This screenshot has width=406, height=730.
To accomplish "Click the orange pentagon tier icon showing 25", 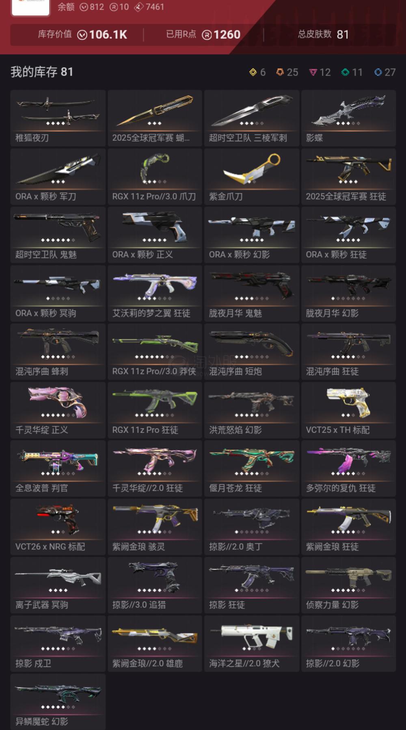I will coord(280,72).
